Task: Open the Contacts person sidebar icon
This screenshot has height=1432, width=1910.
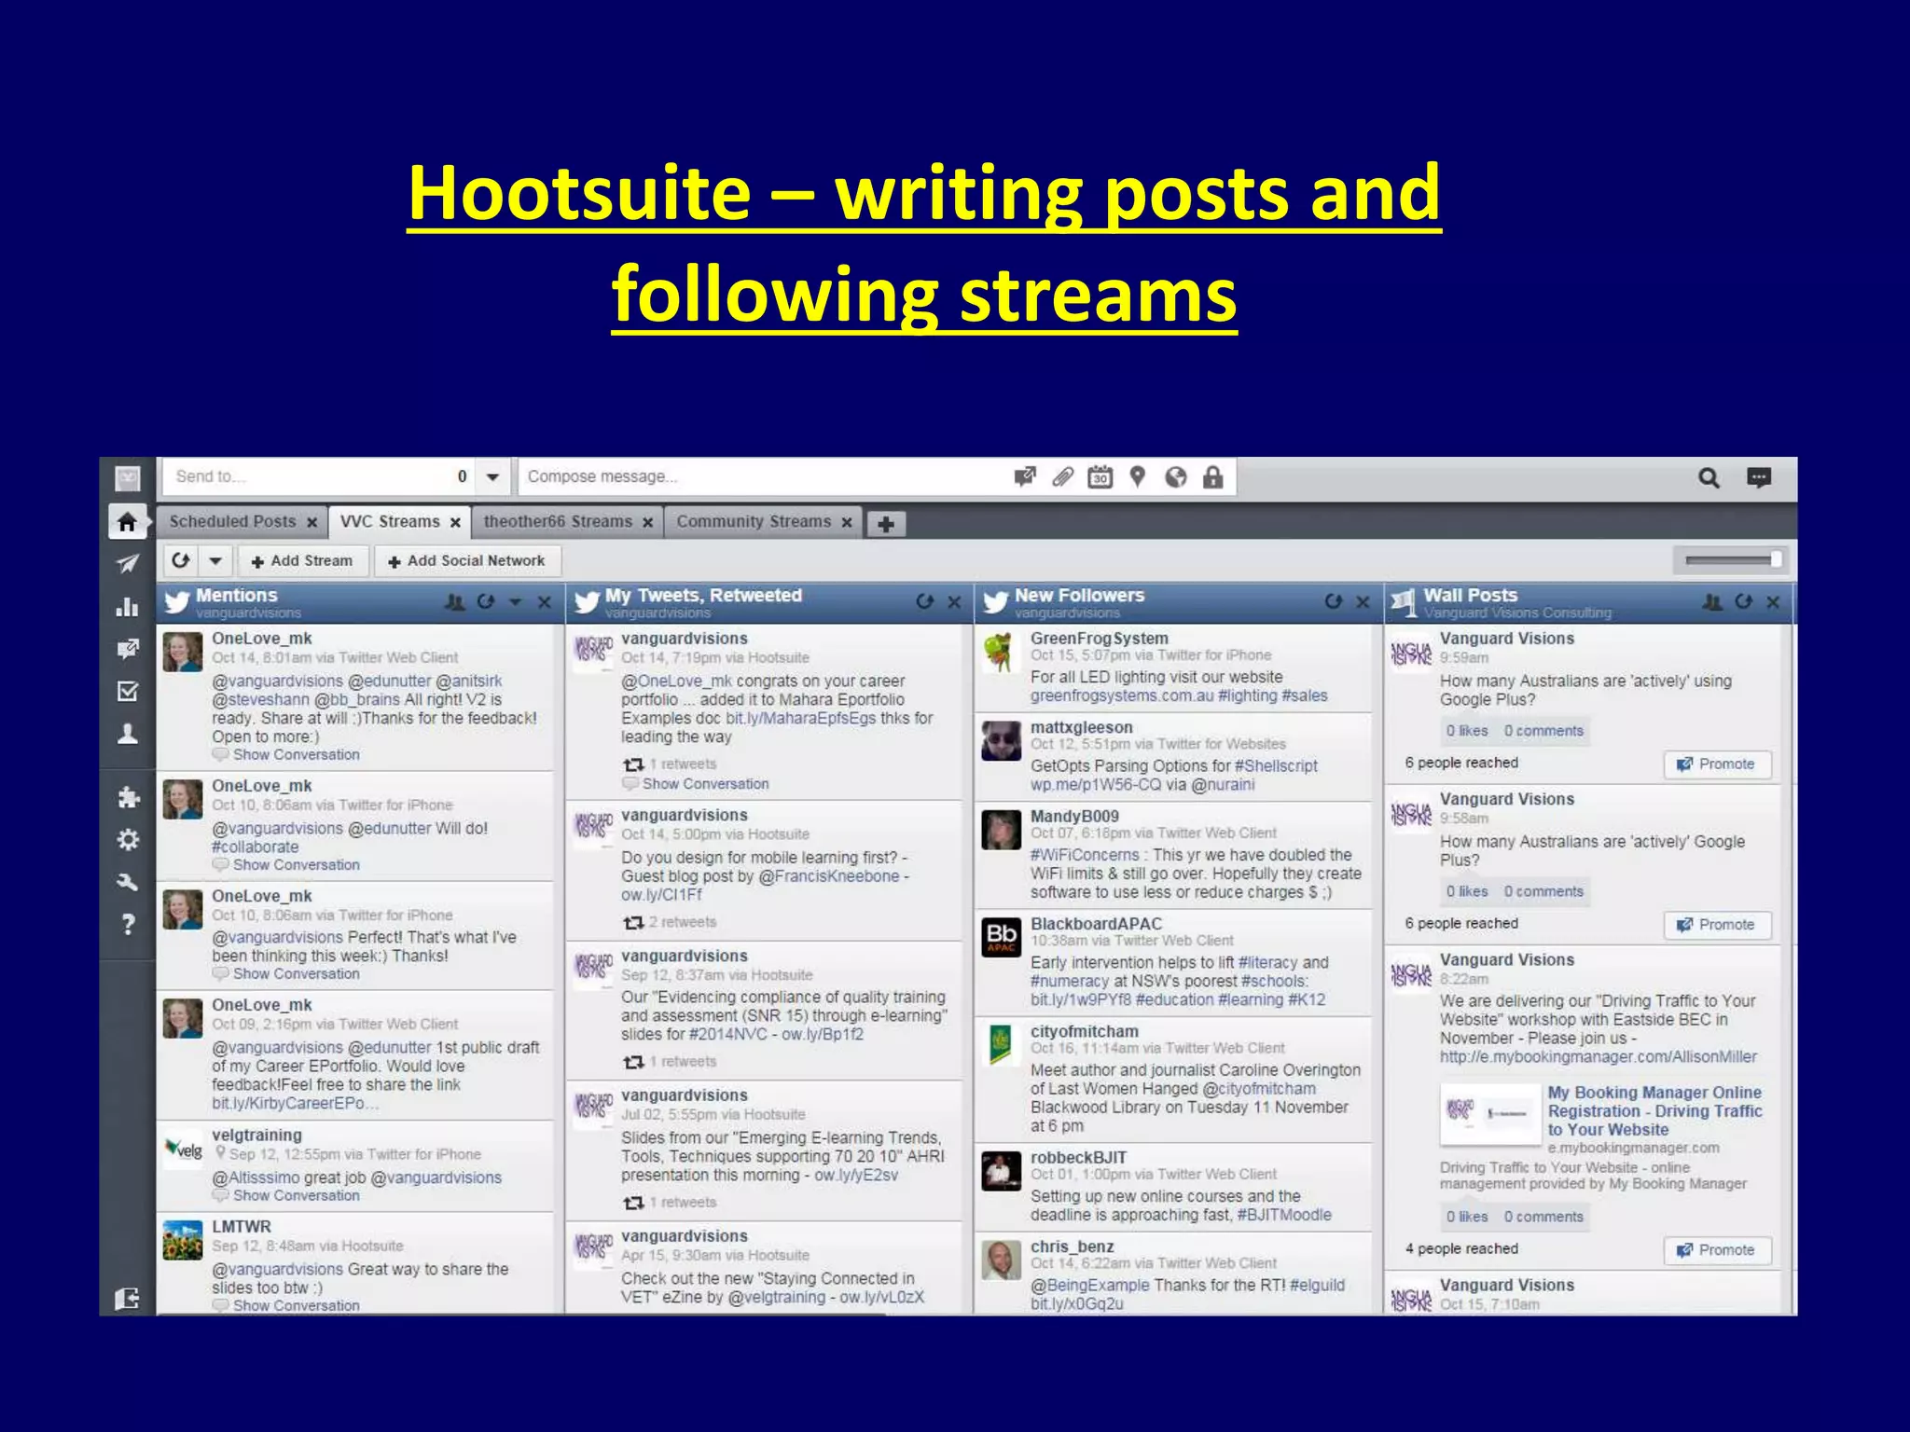Action: coord(128,734)
